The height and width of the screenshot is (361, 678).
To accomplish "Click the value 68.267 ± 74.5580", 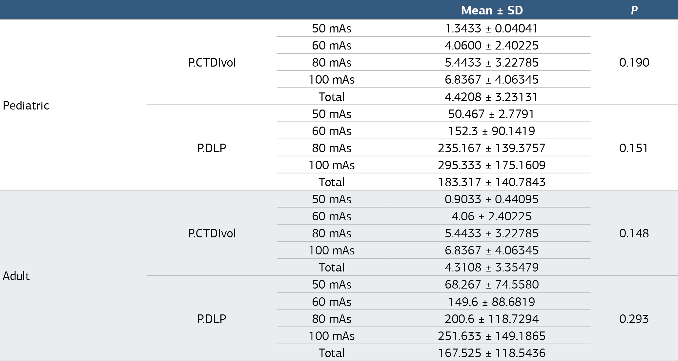I will (x=492, y=285).
